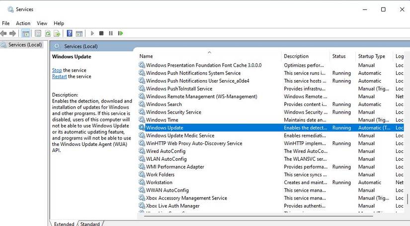Click the gear icon beside Workstation
410x226 pixels.
pos(142,182)
